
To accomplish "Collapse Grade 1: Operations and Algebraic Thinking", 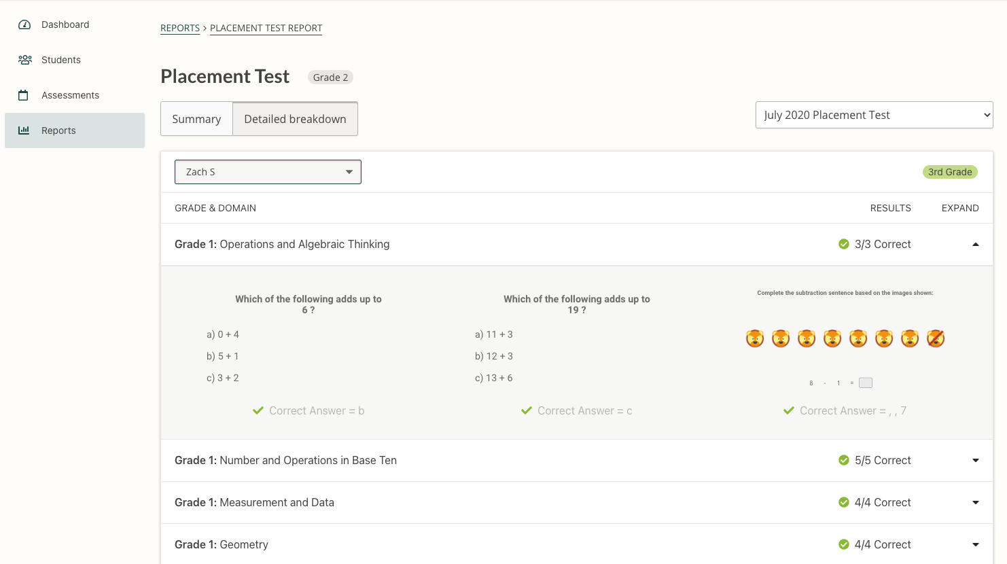I will tap(976, 243).
